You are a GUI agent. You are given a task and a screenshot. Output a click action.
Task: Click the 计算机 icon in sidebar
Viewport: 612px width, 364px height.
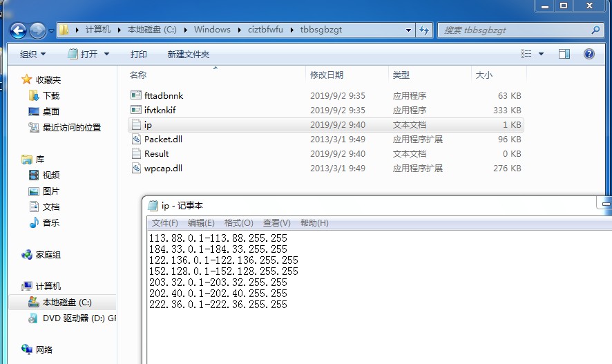pos(26,286)
